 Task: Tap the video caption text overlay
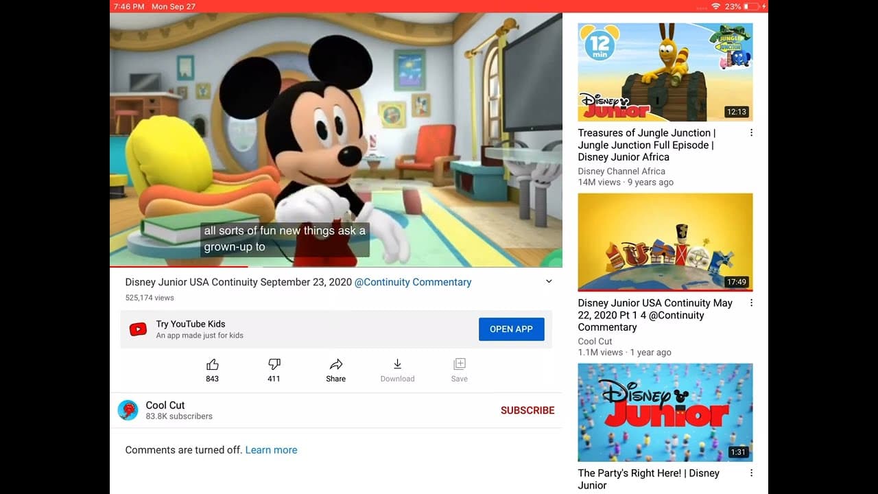tap(285, 239)
